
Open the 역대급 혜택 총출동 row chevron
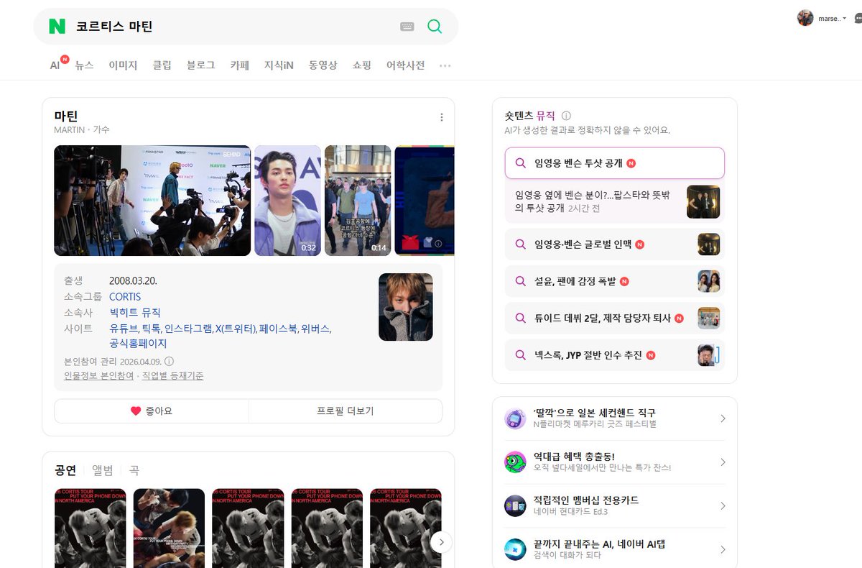click(723, 462)
